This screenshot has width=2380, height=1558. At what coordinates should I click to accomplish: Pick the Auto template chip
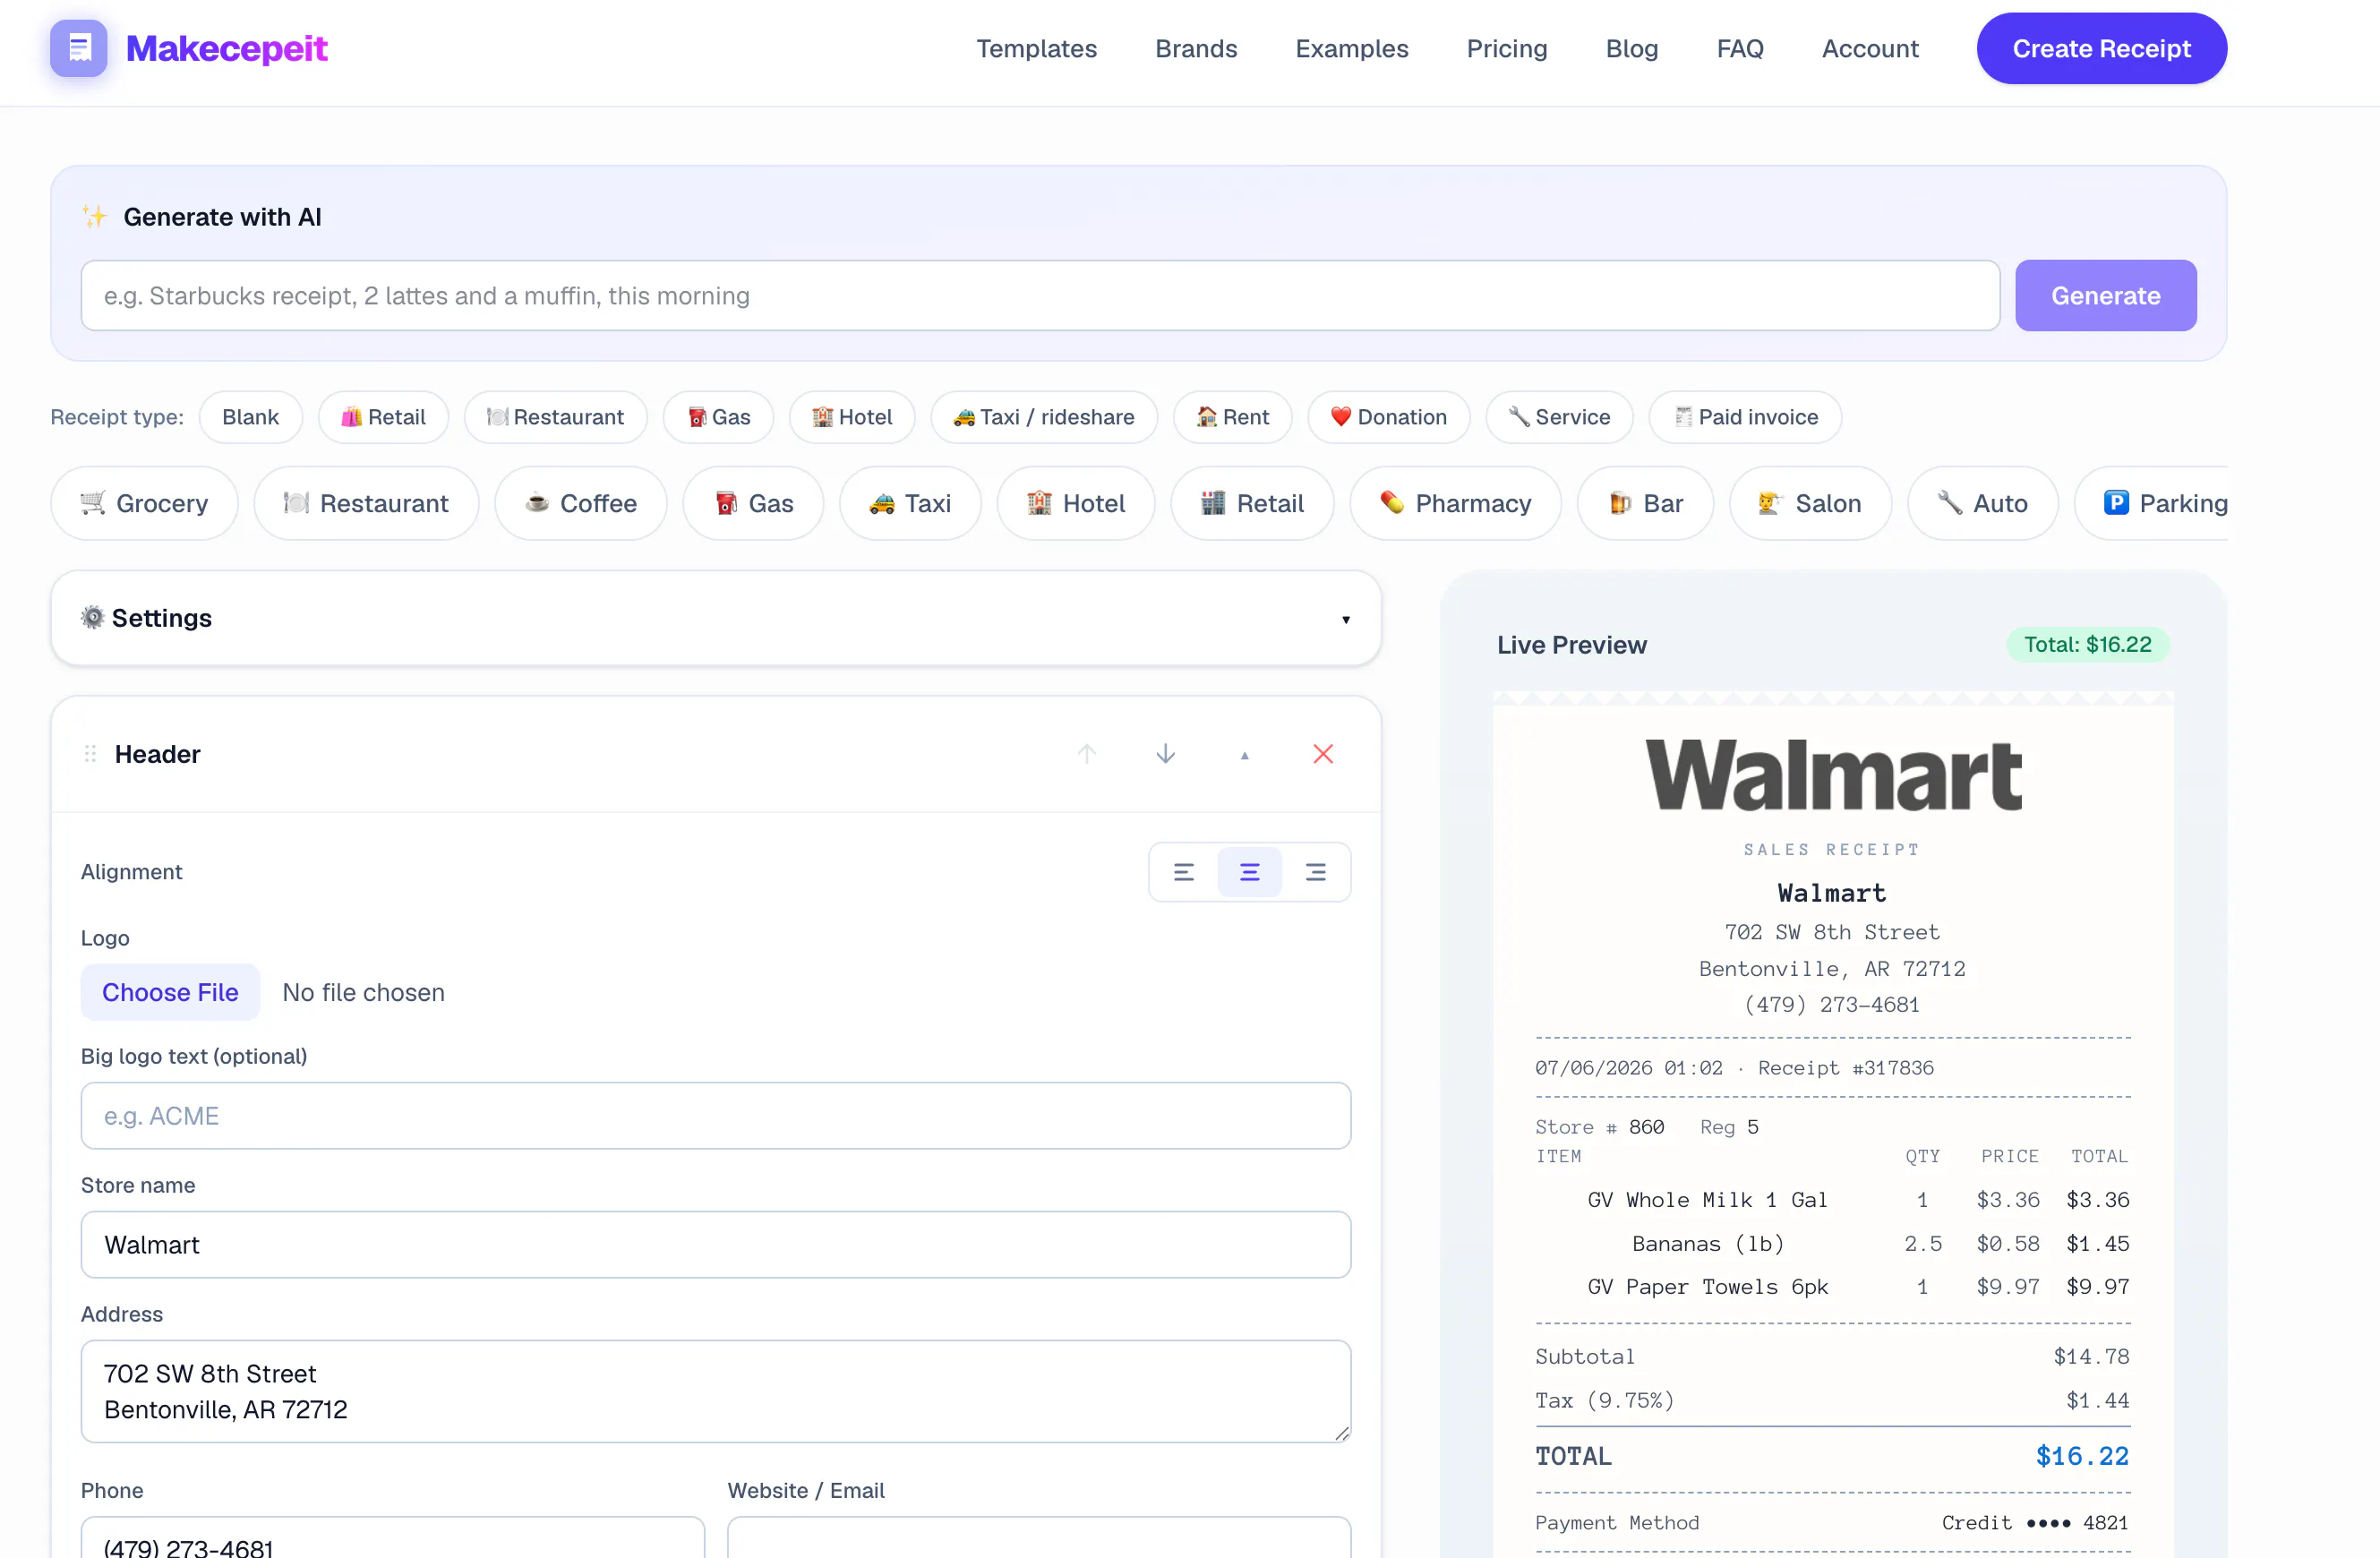[x=1983, y=503]
